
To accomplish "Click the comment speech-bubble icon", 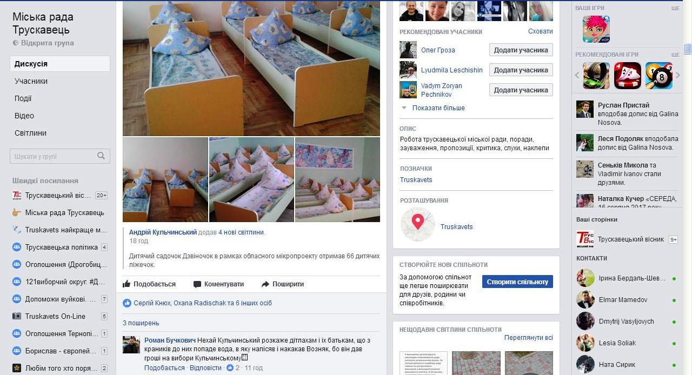I will pos(197,284).
